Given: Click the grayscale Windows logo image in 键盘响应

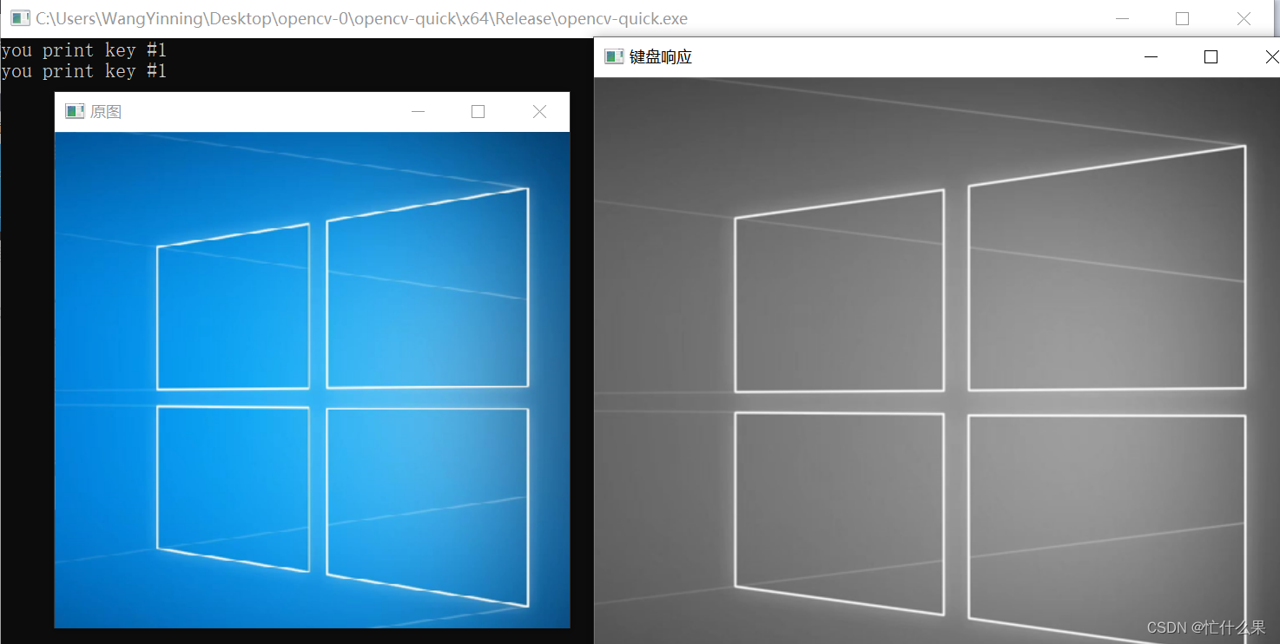Looking at the screenshot, I should [937, 360].
